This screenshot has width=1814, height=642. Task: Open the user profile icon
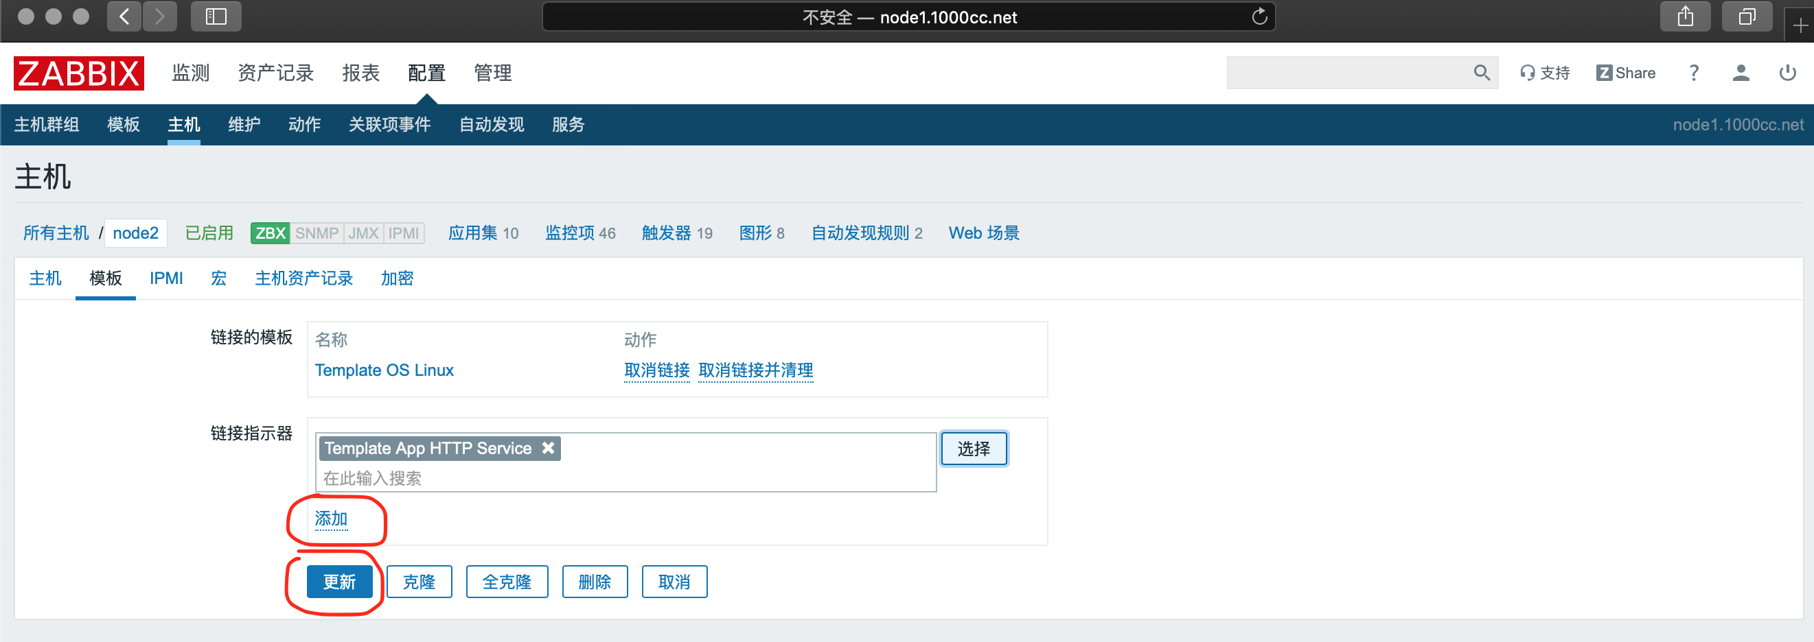coord(1740,73)
